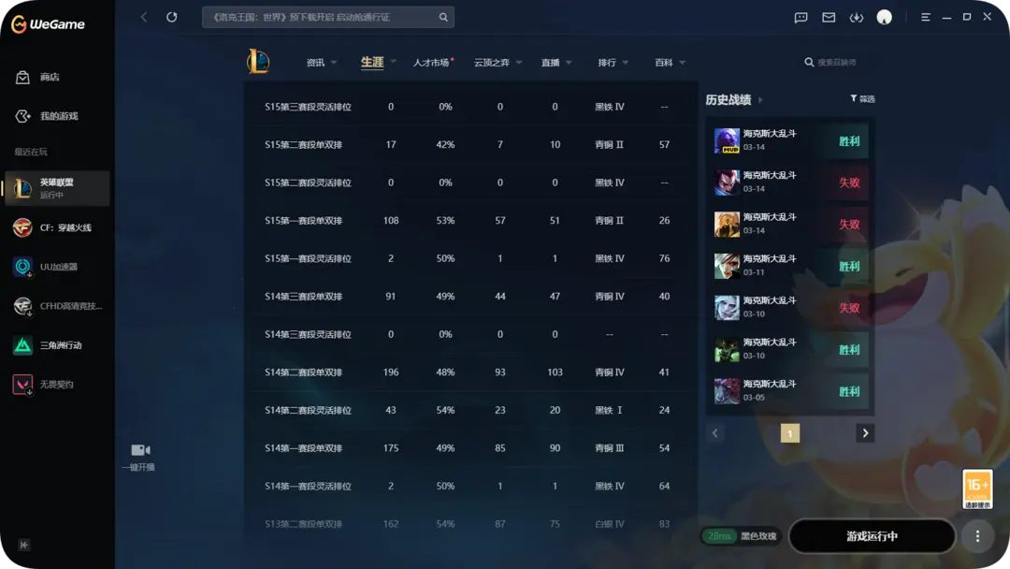
Task: Go to previous match history page
Action: pos(715,433)
